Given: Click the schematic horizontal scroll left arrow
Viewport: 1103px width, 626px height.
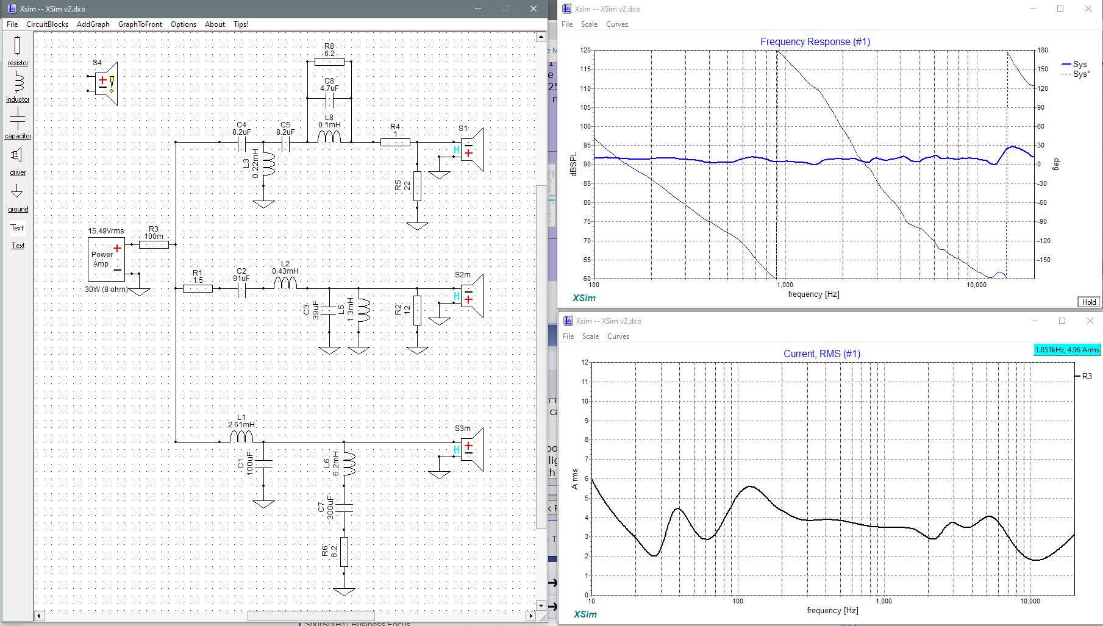Looking at the screenshot, I should [38, 616].
